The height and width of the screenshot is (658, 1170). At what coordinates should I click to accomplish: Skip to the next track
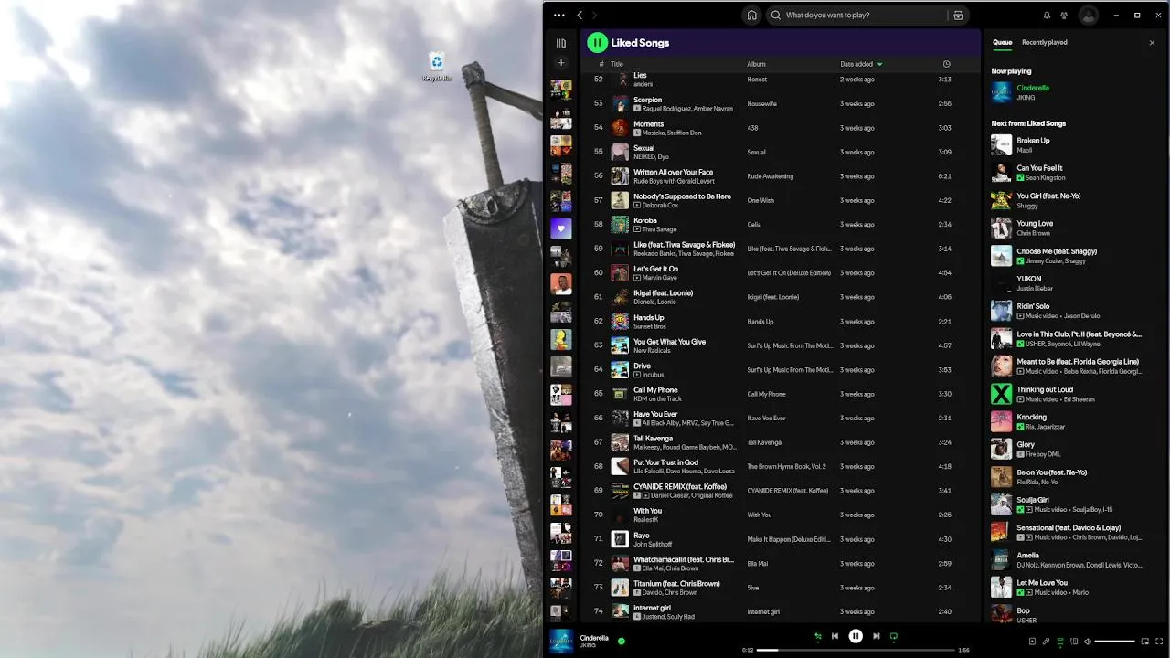(x=877, y=636)
